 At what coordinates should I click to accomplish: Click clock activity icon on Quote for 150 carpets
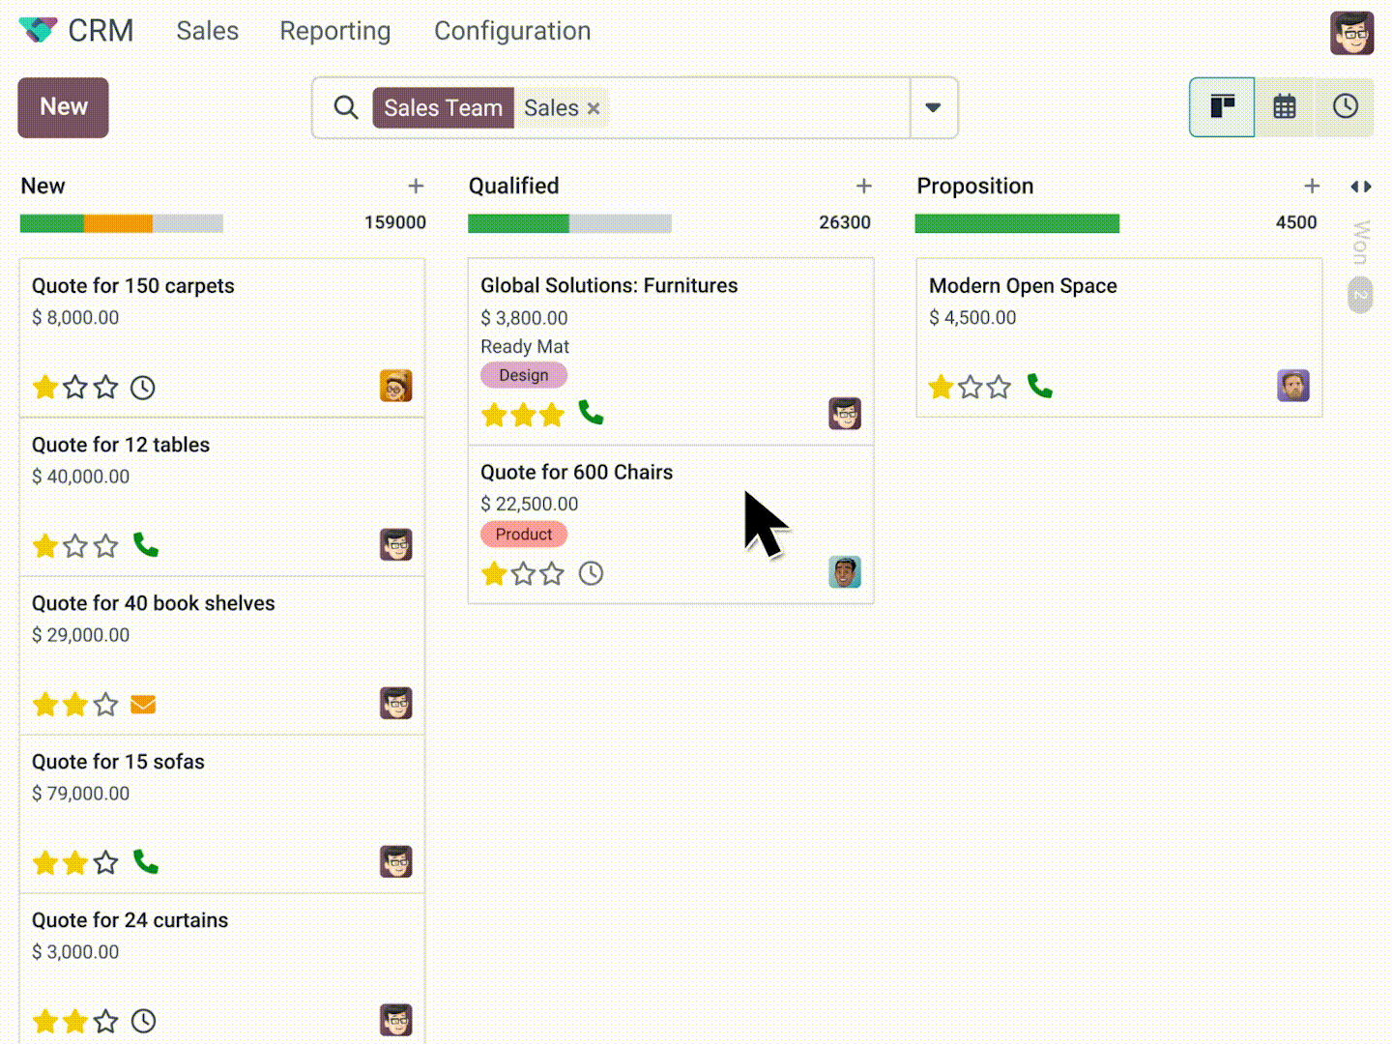(143, 388)
